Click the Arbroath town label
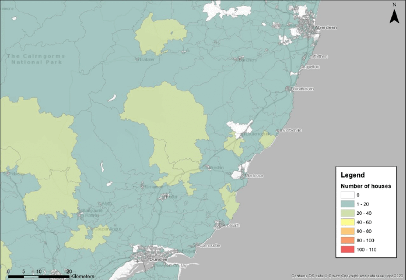The width and height of the screenshot is (406, 280). [x=230, y=225]
